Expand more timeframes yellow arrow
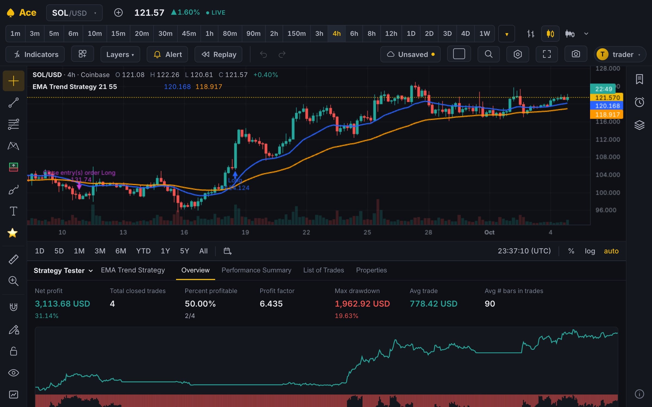 (506, 34)
